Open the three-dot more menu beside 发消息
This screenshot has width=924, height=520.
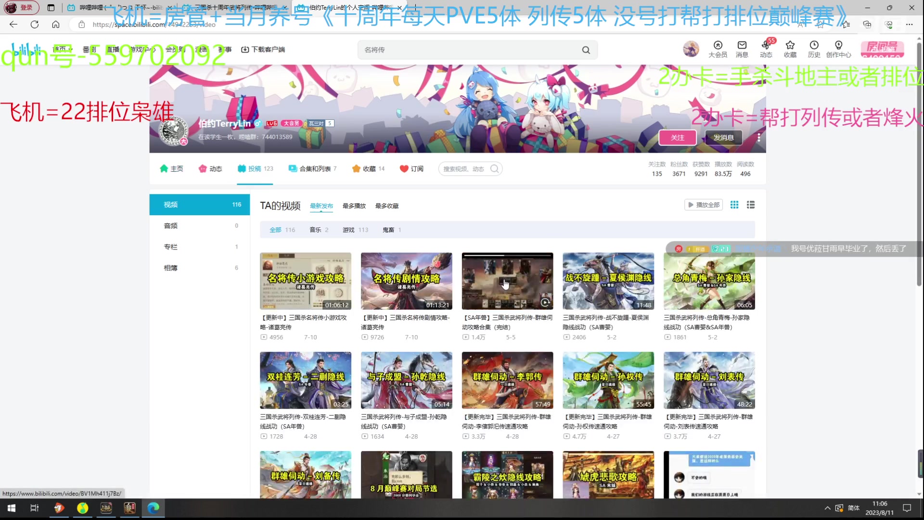[x=758, y=138]
